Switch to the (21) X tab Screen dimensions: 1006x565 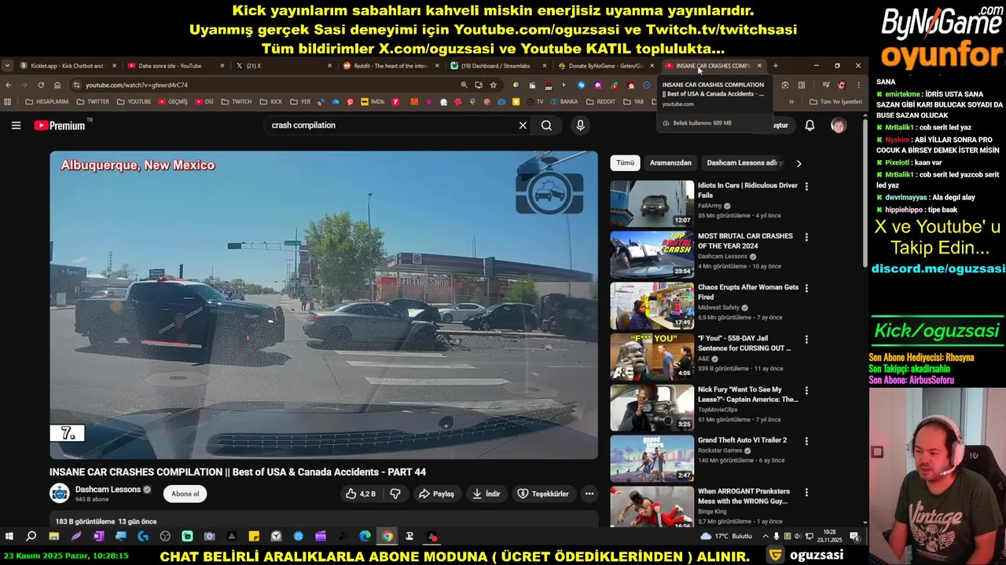pyautogui.click(x=283, y=66)
